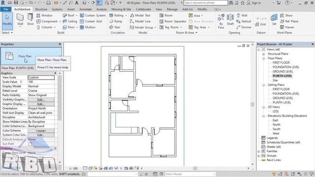Select the Shaft opening tool
Screen dimensions: 315x177
pos(230,20)
